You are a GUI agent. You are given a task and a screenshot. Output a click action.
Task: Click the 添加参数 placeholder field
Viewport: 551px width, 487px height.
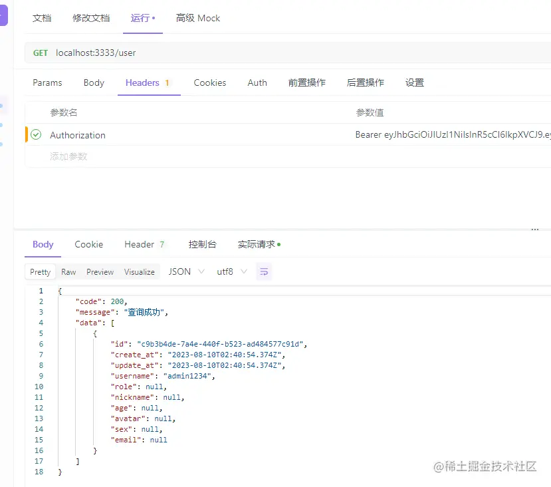click(x=68, y=156)
